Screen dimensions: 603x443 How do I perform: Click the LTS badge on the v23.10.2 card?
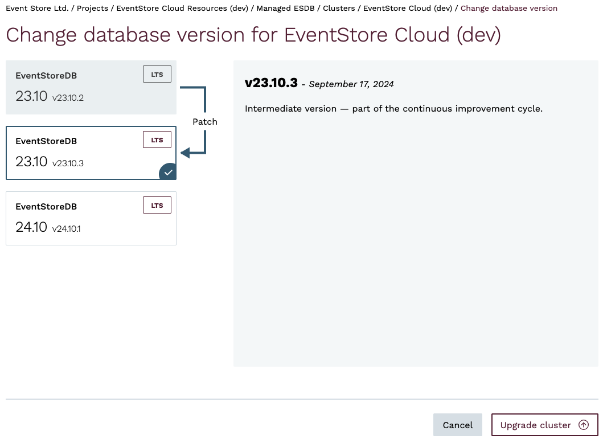pyautogui.click(x=157, y=75)
